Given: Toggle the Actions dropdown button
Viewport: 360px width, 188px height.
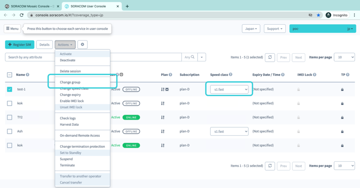Looking at the screenshot, I should pyautogui.click(x=65, y=45).
